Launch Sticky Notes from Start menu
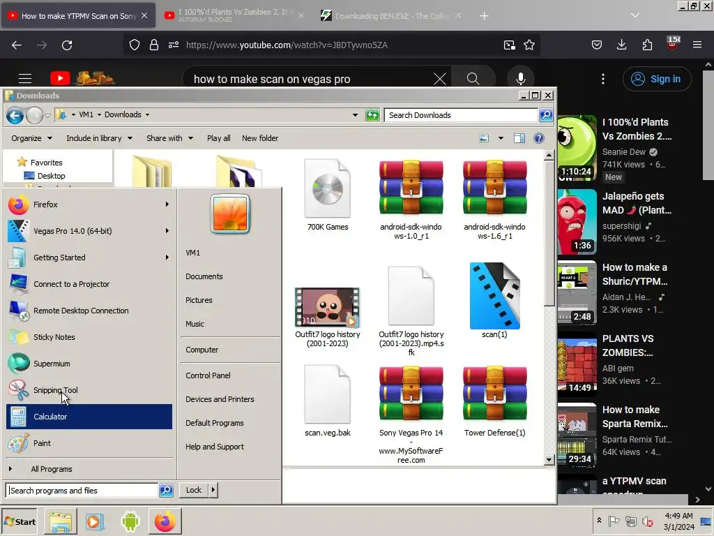714x536 pixels. 89,337
